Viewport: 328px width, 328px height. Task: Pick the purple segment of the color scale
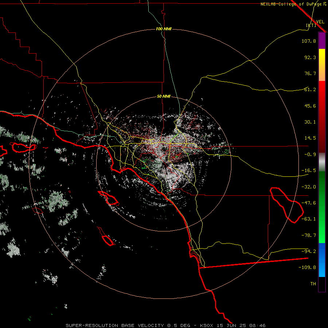pos(322,40)
